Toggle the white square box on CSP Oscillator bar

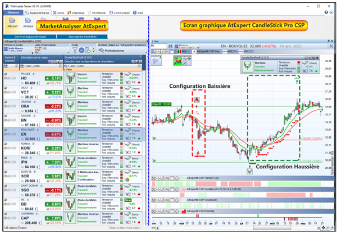pos(172,189)
